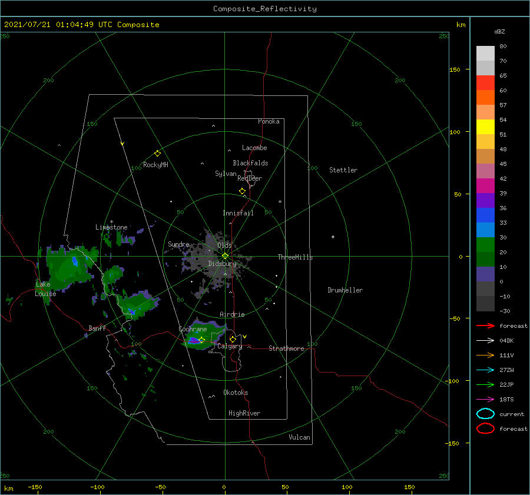Image resolution: width=530 pixels, height=495 pixels.
Task: Click the Banff label
Action: (x=97, y=328)
